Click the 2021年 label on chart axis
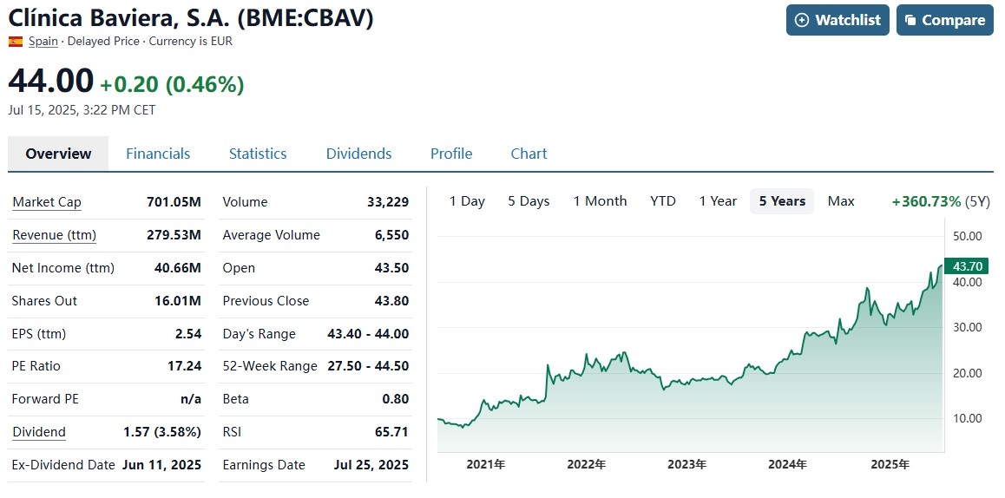This screenshot has width=1005, height=498. (486, 465)
